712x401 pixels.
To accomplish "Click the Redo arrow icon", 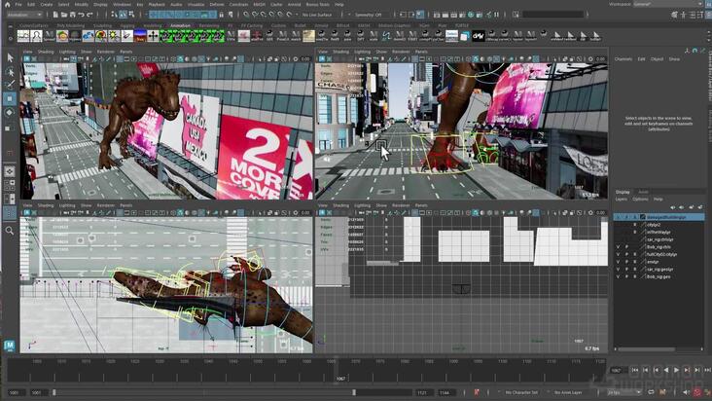I will click(x=89, y=15).
